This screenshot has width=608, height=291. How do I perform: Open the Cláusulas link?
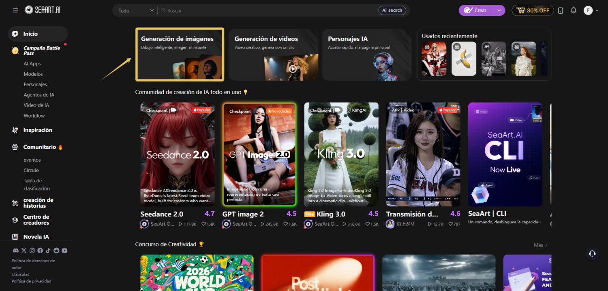coord(20,274)
